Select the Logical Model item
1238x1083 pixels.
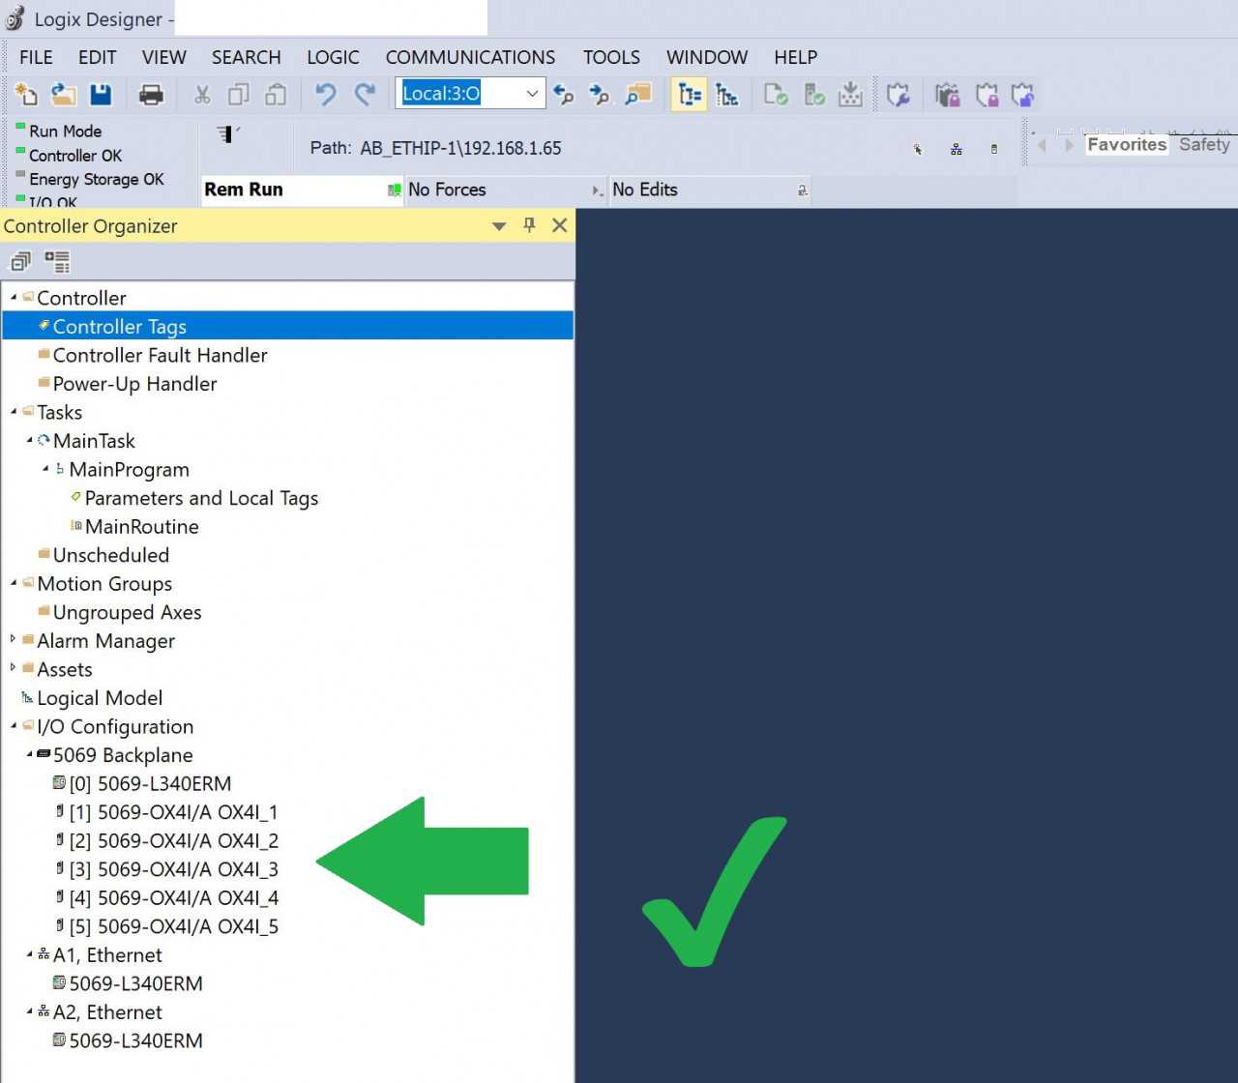coord(100,697)
